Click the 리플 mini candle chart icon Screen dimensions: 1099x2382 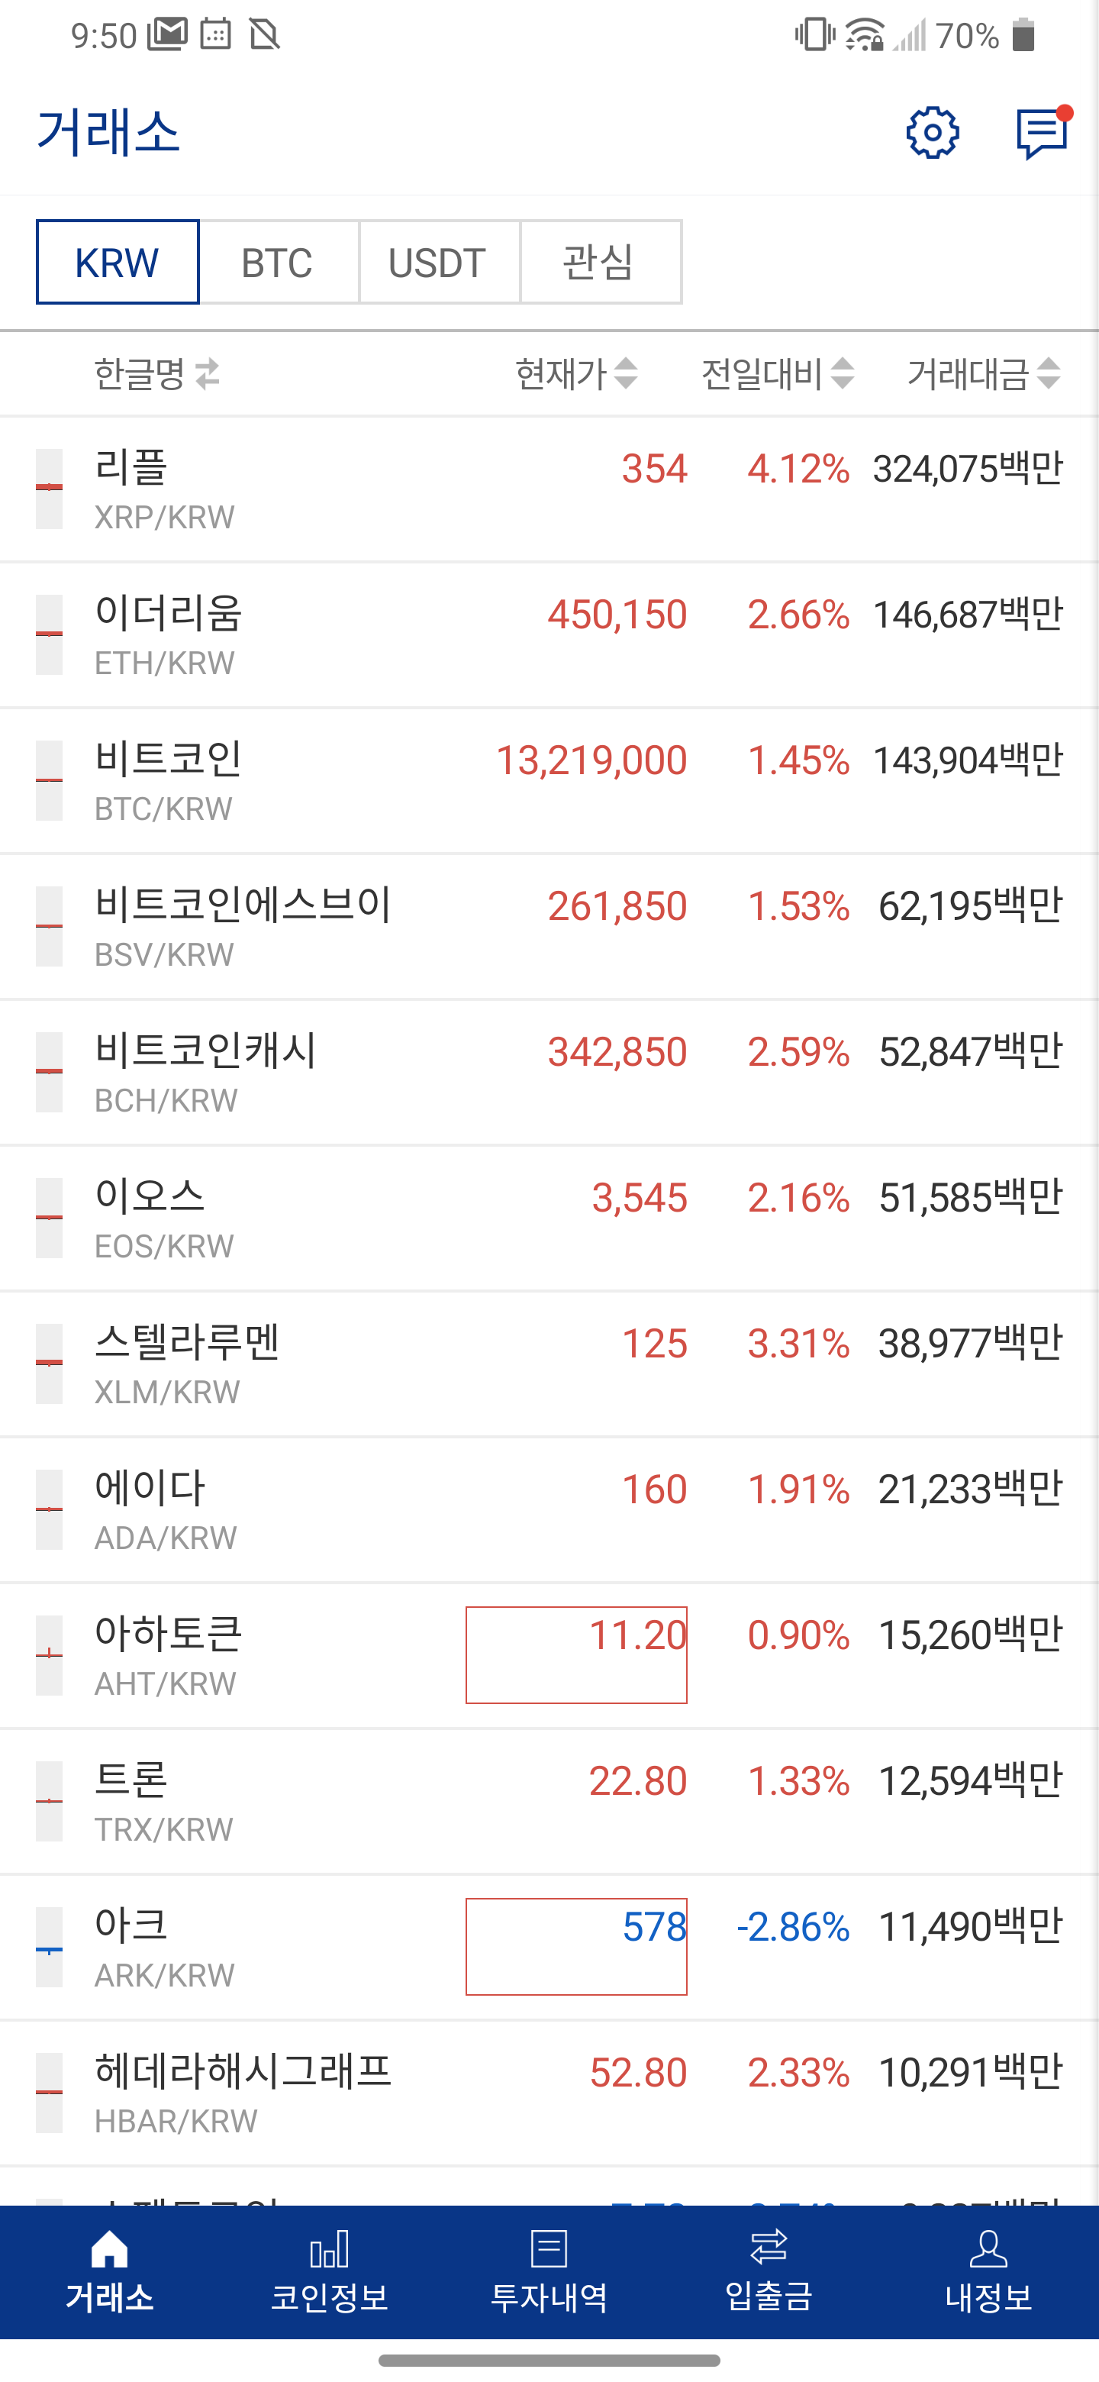pyautogui.click(x=49, y=489)
